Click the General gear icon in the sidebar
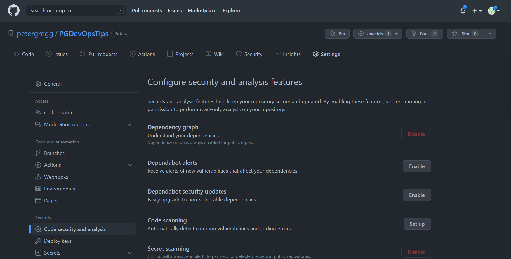 click(38, 84)
